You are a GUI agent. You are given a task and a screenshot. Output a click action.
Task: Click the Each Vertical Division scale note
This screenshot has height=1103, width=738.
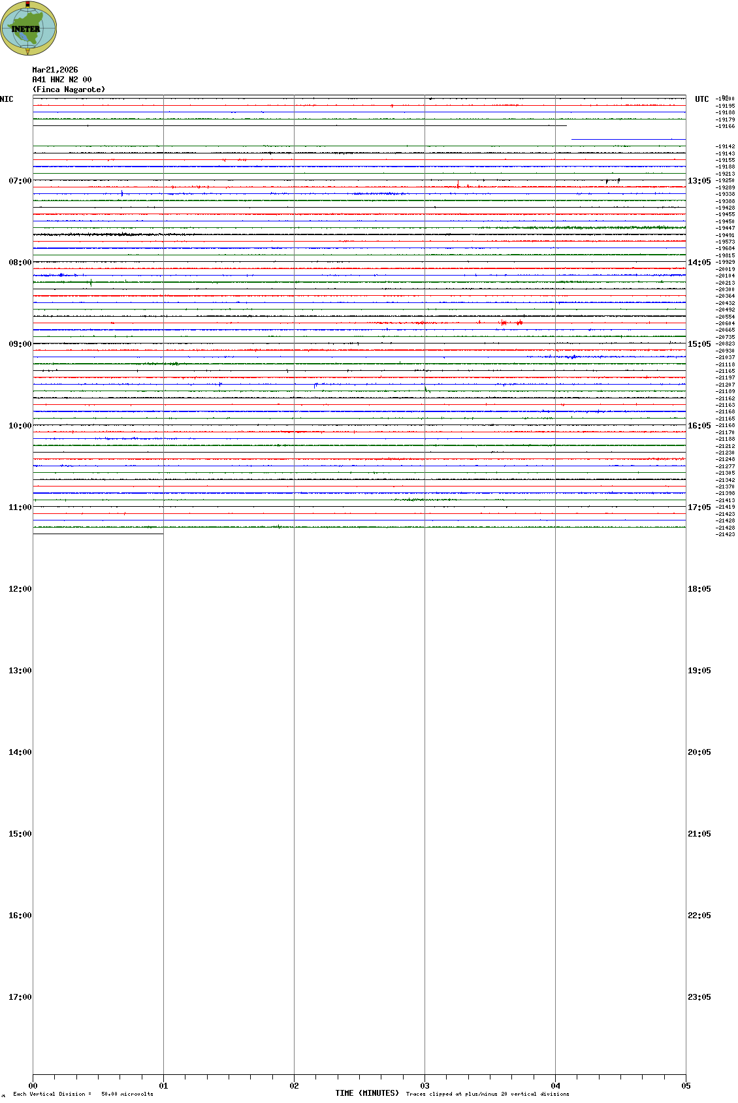coord(83,1094)
